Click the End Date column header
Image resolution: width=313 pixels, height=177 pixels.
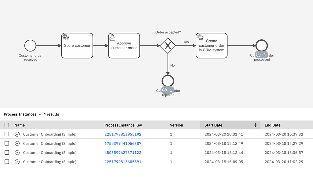tap(272, 125)
